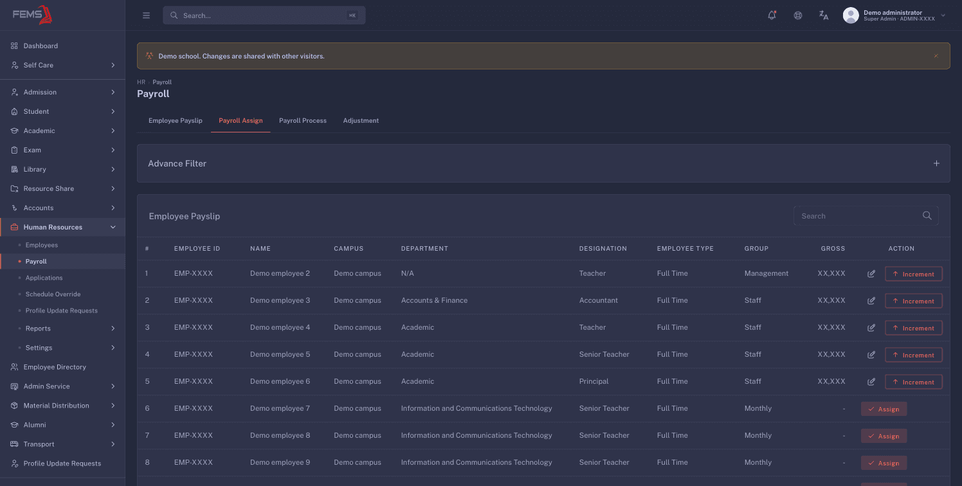962x486 pixels.
Task: Click the edit icon for Demo employee 2
Action: pos(871,274)
